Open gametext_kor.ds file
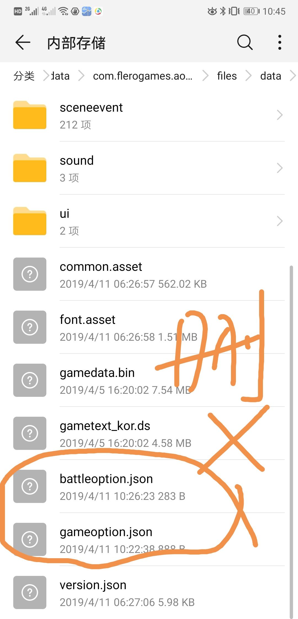Image resolution: width=298 pixels, height=619 pixels. 105,433
